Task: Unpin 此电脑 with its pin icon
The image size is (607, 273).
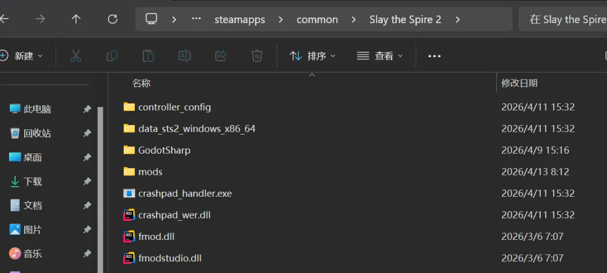Action: [87, 109]
